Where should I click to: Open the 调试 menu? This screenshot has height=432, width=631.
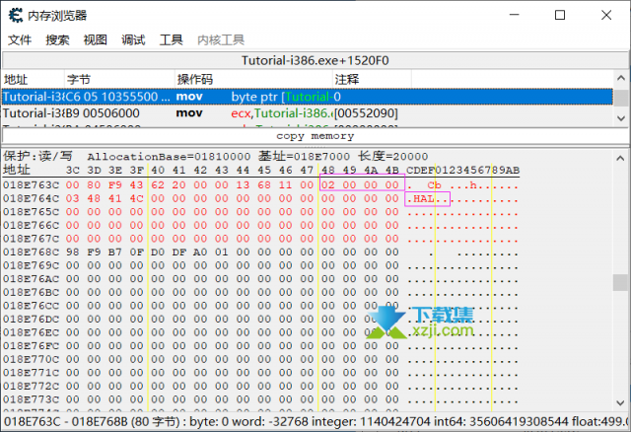pos(133,39)
